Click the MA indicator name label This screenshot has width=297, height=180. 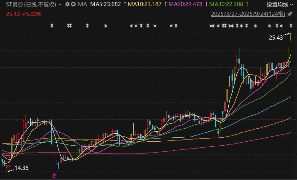(x=82, y=4)
